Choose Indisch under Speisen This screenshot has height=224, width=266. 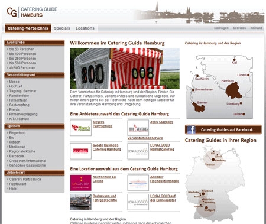[15, 142]
